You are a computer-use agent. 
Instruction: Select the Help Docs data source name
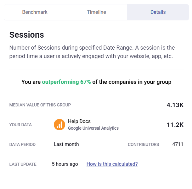point(79,121)
